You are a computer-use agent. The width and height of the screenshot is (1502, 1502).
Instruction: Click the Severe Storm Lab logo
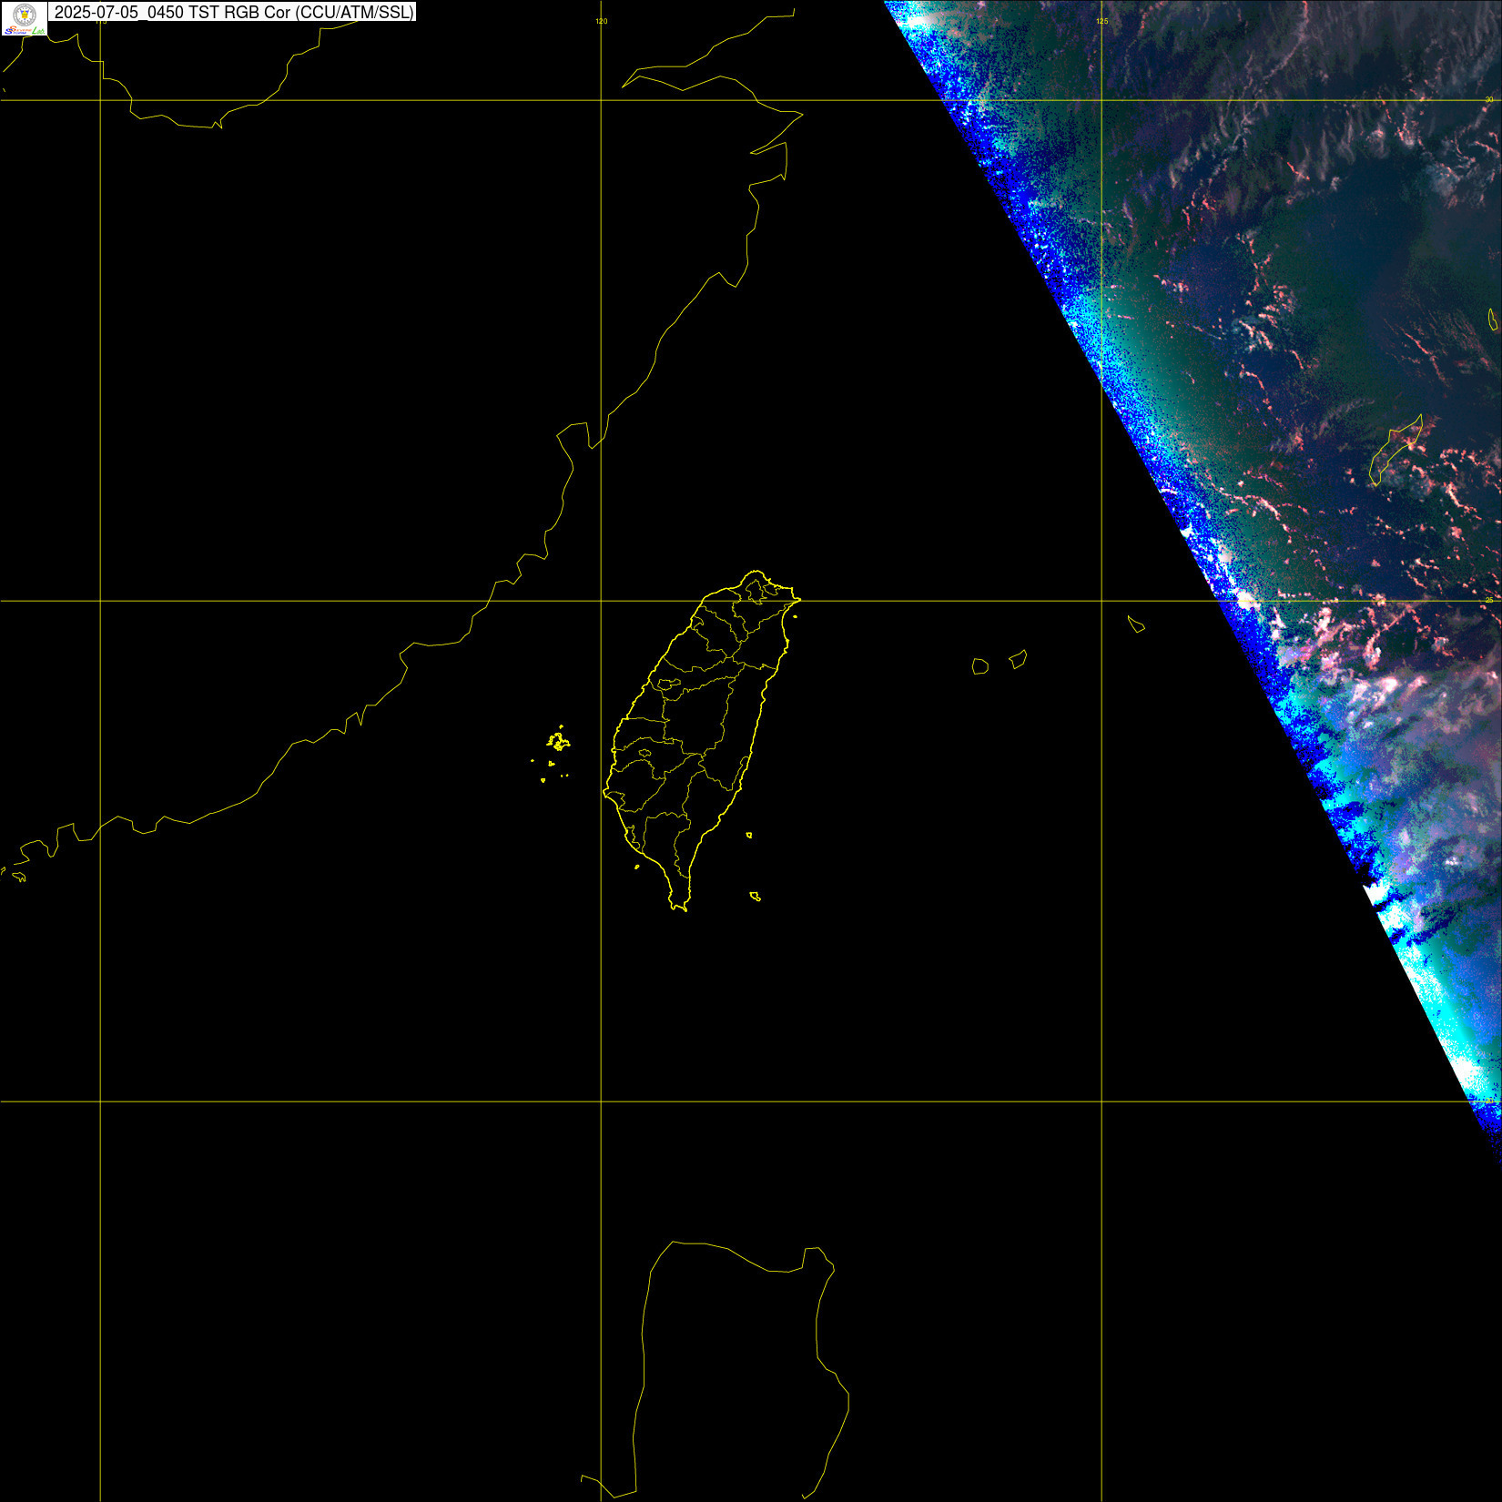coord(25,18)
